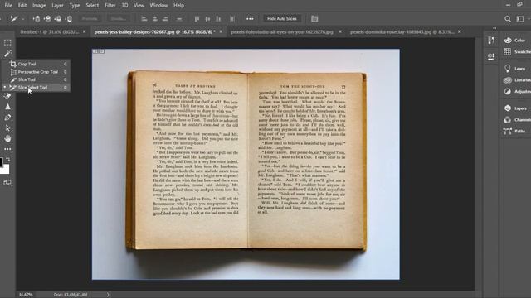The image size is (531, 298).
Task: Open the Libraries panel
Action: 516,80
